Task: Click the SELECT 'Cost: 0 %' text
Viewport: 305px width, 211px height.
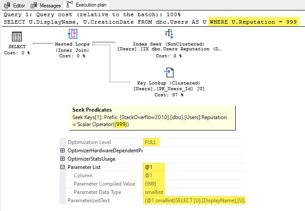Action: point(17,53)
